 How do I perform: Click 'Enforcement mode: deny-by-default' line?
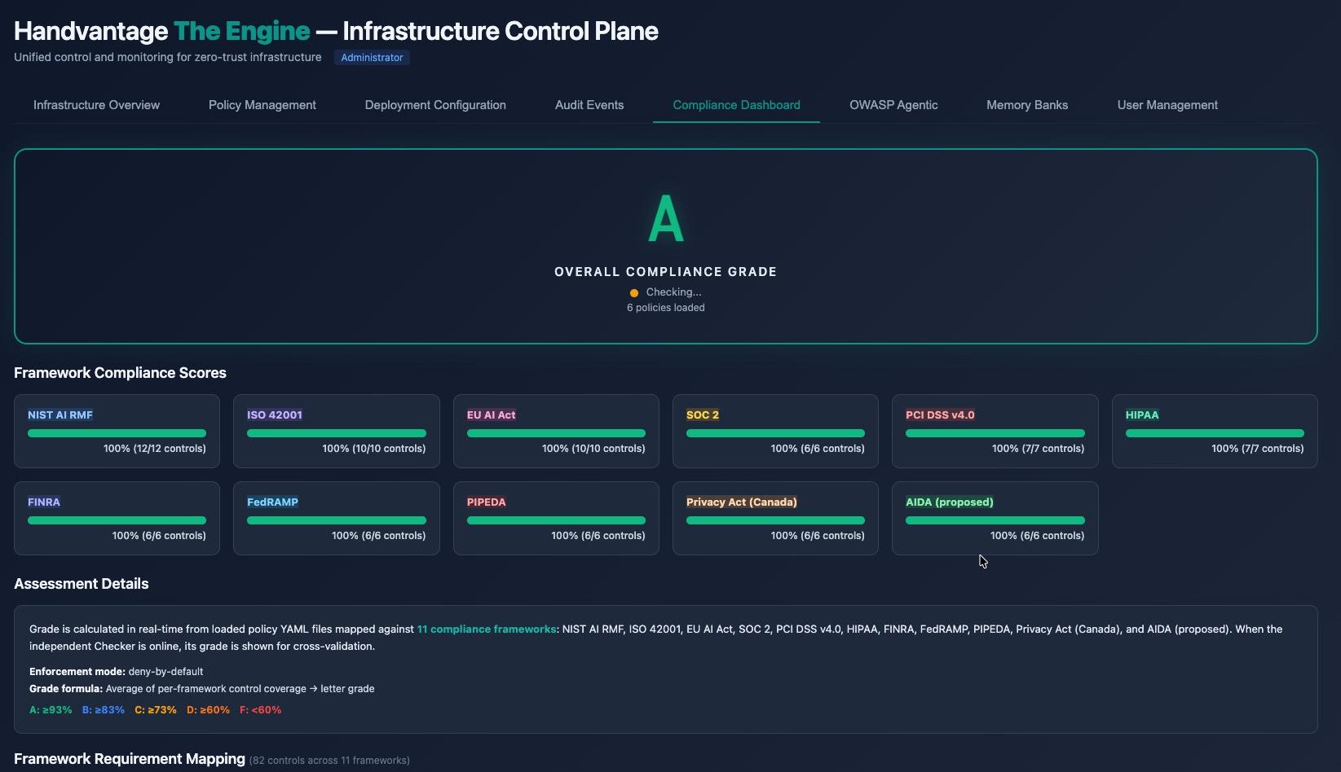coord(116,672)
